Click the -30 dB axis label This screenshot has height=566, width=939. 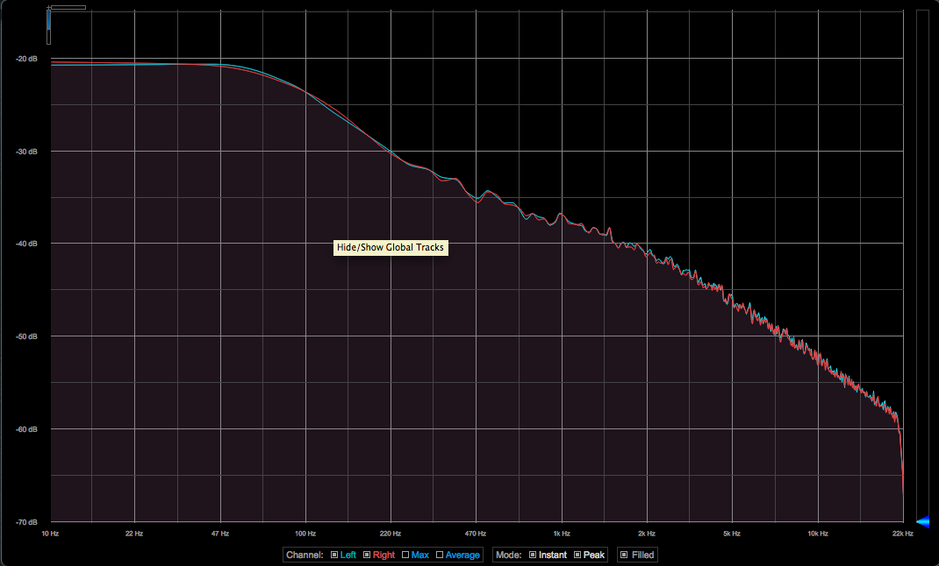[x=26, y=152]
